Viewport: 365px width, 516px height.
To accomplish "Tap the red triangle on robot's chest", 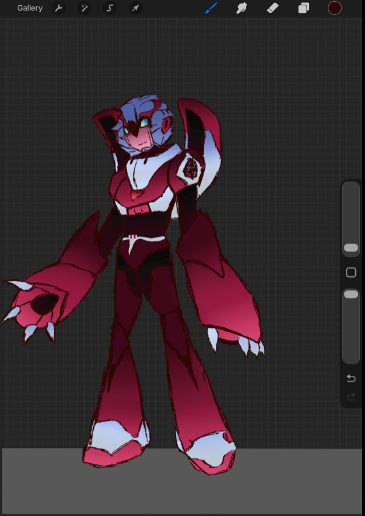I will click(x=135, y=195).
